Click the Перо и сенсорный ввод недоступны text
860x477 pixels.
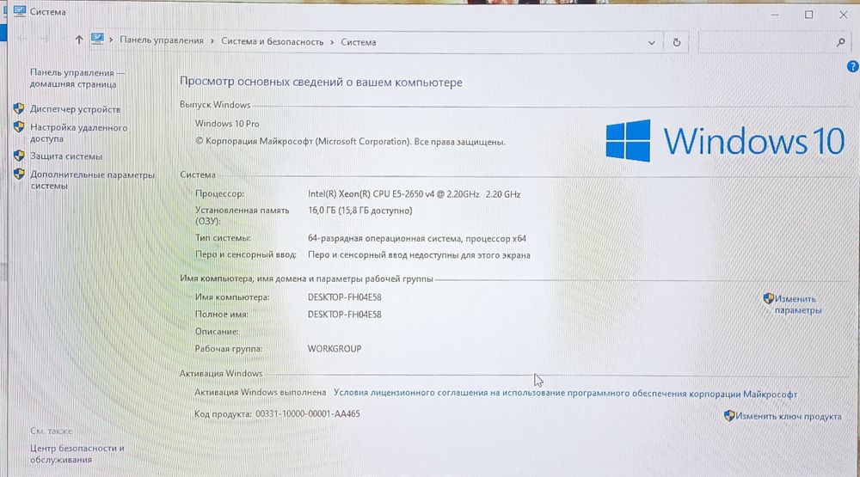coord(419,255)
